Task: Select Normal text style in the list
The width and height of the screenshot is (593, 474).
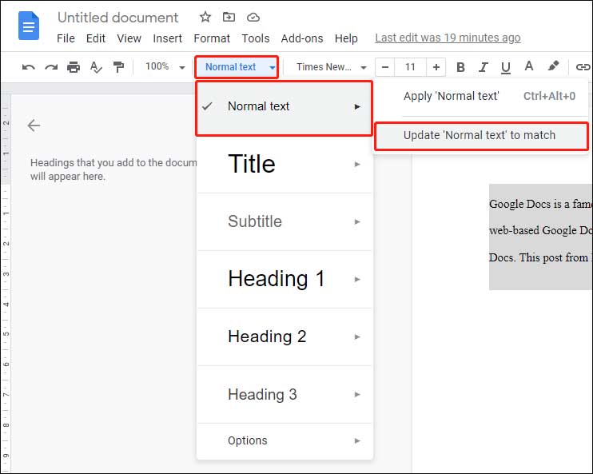Action: pyautogui.click(x=284, y=108)
